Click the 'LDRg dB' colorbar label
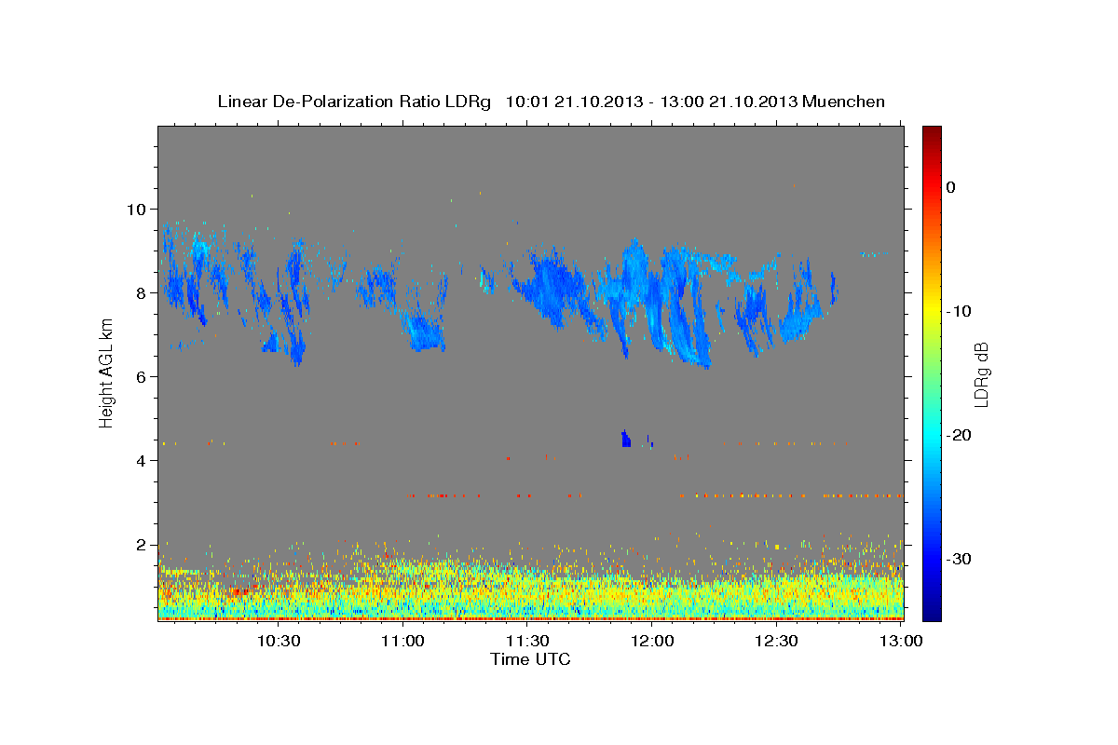This screenshot has width=1118, height=745. click(981, 373)
